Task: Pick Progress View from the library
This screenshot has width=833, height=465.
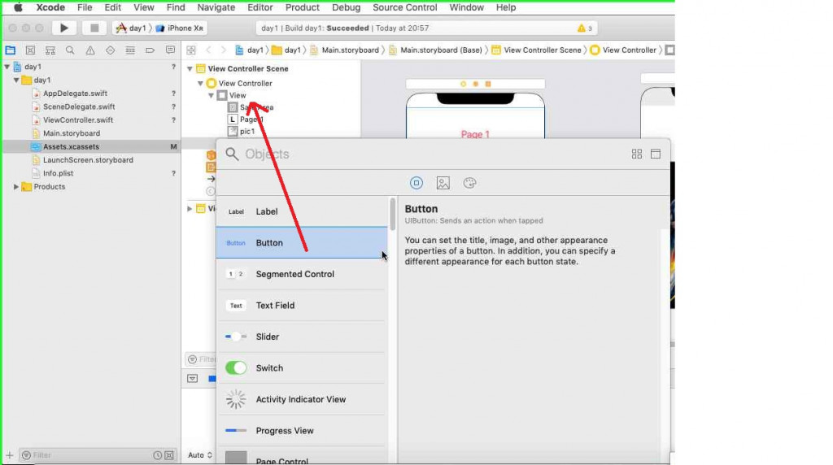Action: [301, 431]
